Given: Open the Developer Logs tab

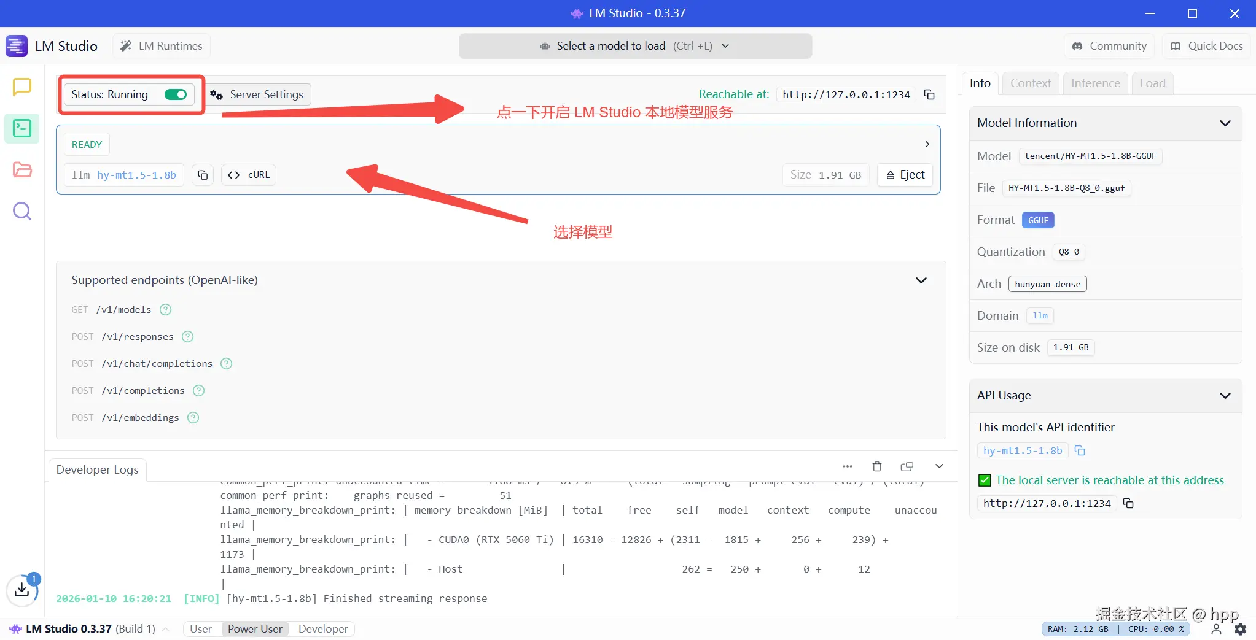Looking at the screenshot, I should click(x=97, y=469).
